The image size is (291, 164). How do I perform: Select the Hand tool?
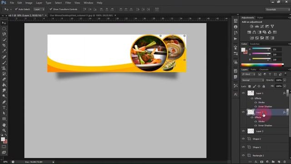[4, 125]
